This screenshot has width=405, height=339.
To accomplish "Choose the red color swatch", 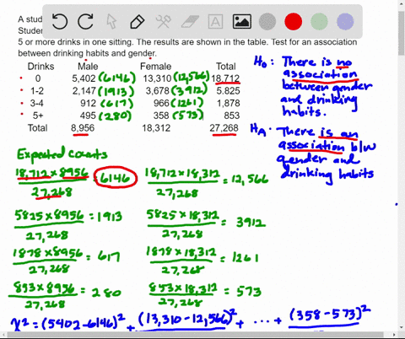I will pyautogui.click(x=294, y=22).
